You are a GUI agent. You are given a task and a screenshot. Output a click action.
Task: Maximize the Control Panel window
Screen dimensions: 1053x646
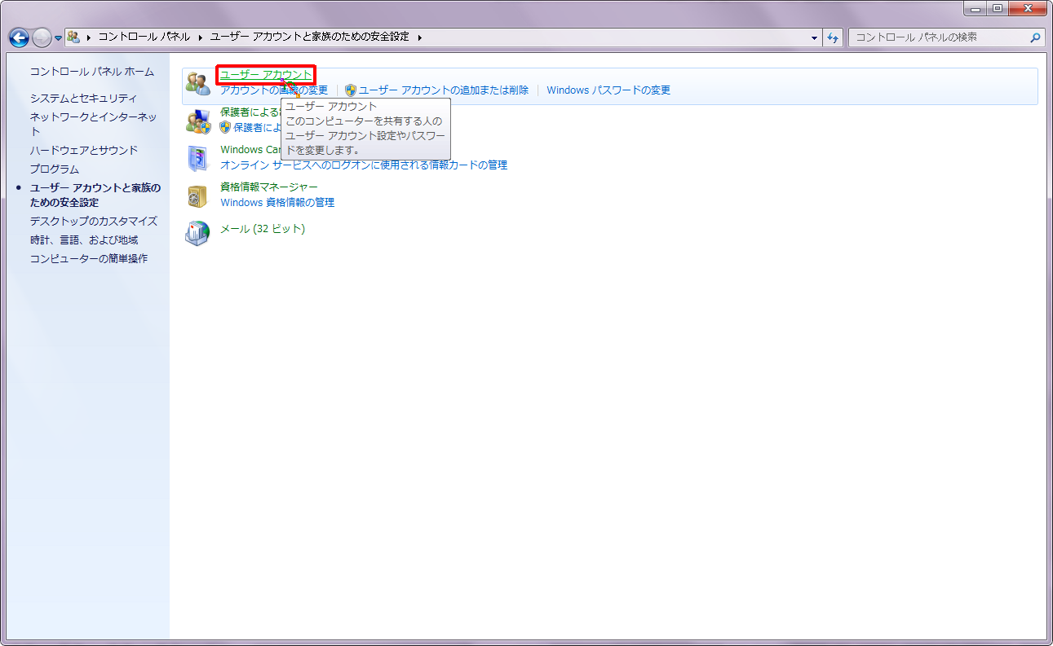pyautogui.click(x=997, y=8)
